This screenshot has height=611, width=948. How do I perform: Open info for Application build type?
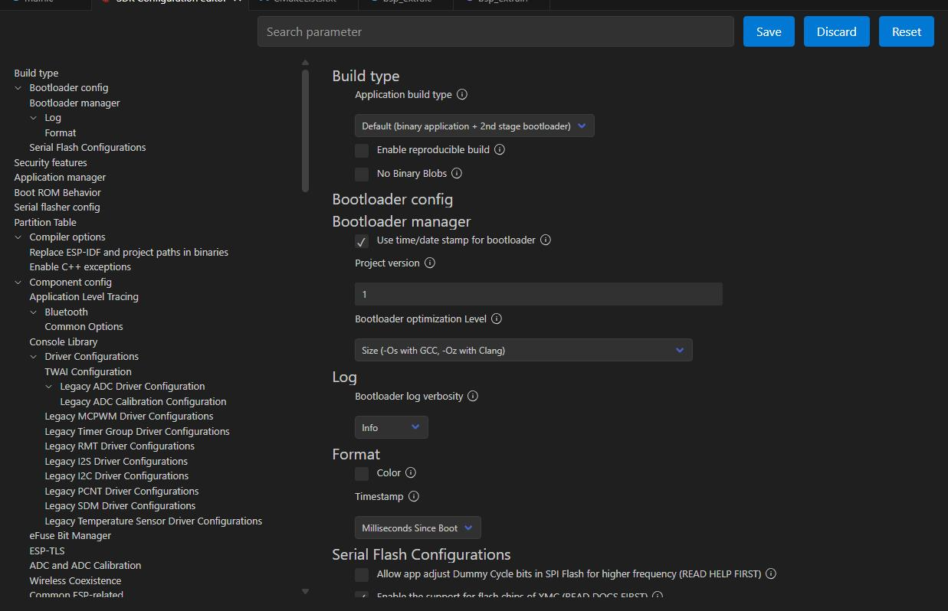click(462, 95)
